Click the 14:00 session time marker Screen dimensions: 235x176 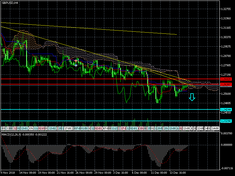(215, 128)
